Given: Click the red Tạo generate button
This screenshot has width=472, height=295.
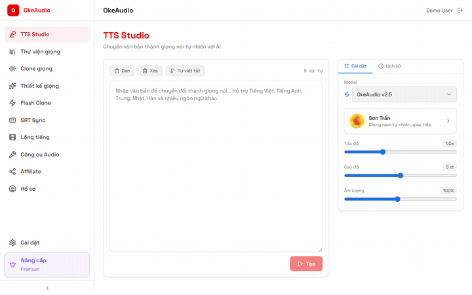Looking at the screenshot, I should tap(306, 264).
